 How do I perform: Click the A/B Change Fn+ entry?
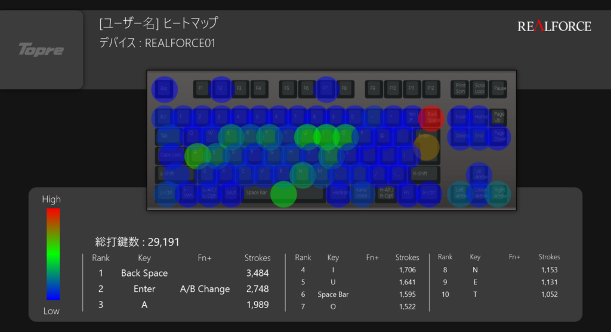(205, 289)
